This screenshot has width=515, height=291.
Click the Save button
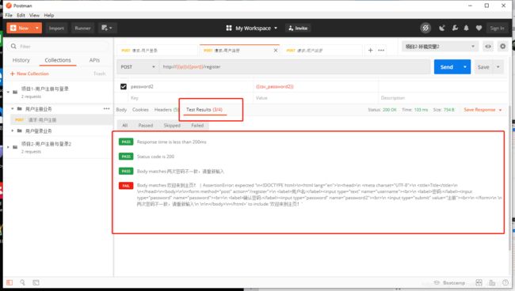coord(483,67)
